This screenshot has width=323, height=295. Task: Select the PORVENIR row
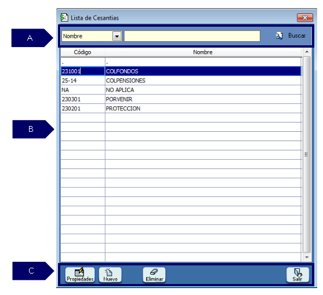[181, 99]
